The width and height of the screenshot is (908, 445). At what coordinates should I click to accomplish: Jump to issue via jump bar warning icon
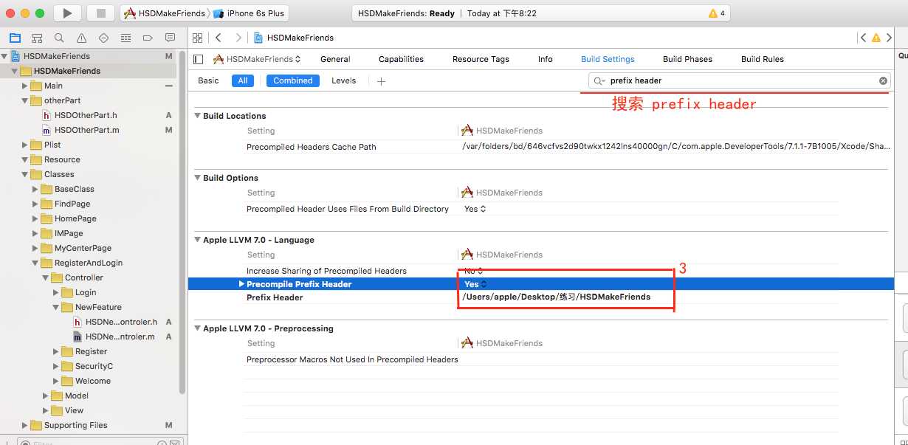tap(876, 38)
